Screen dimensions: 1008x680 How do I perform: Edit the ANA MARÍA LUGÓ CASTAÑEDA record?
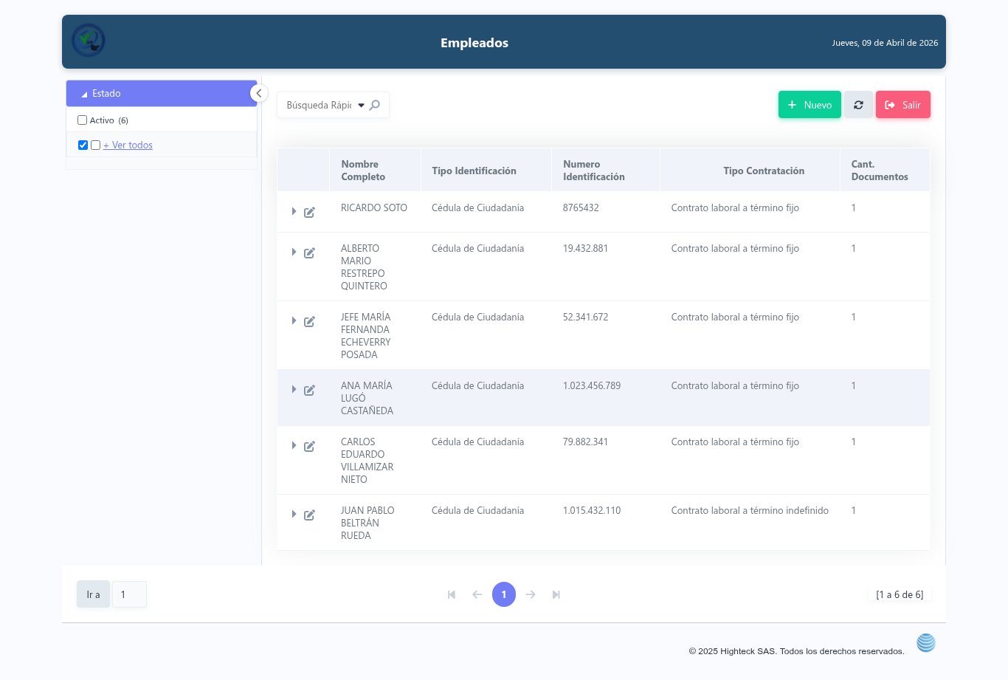309,391
